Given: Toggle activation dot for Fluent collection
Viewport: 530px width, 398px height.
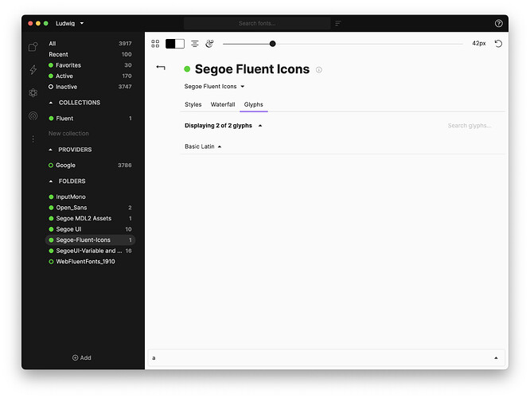Looking at the screenshot, I should (x=51, y=119).
